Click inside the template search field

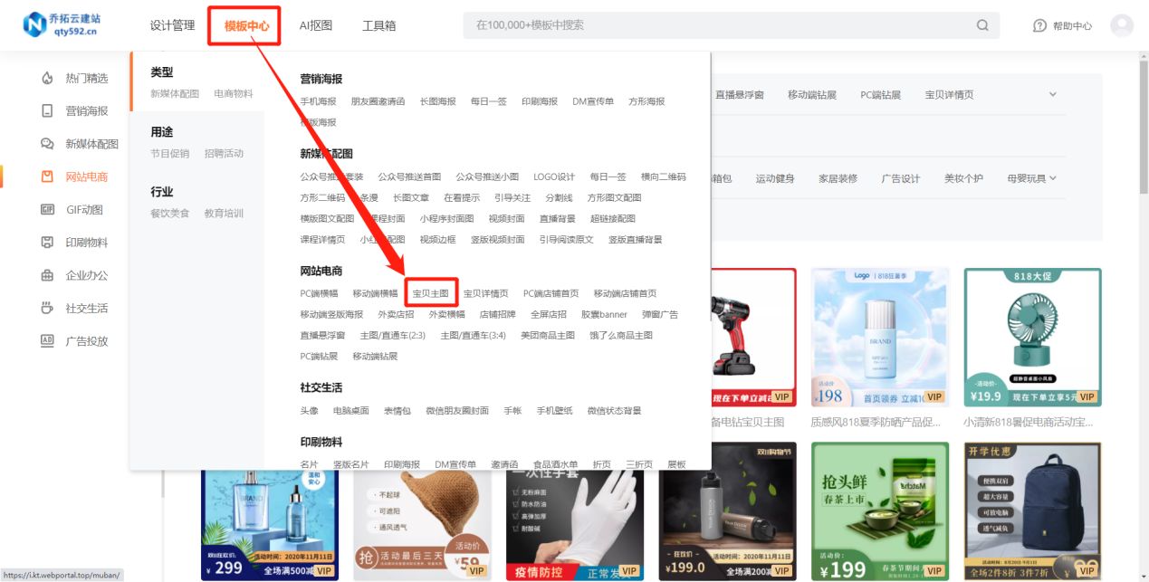point(634,25)
